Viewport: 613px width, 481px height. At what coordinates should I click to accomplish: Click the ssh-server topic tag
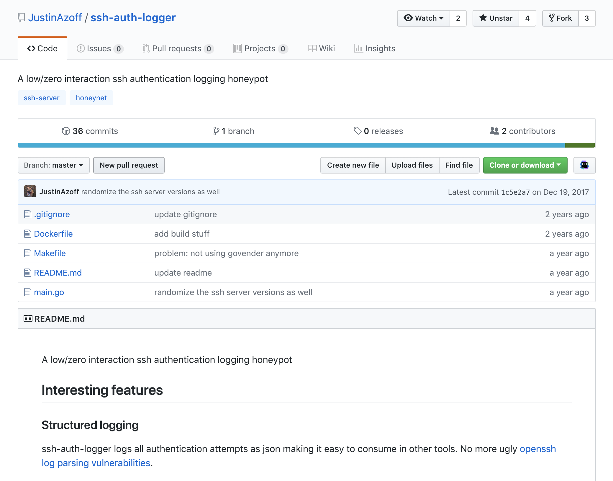click(x=42, y=98)
